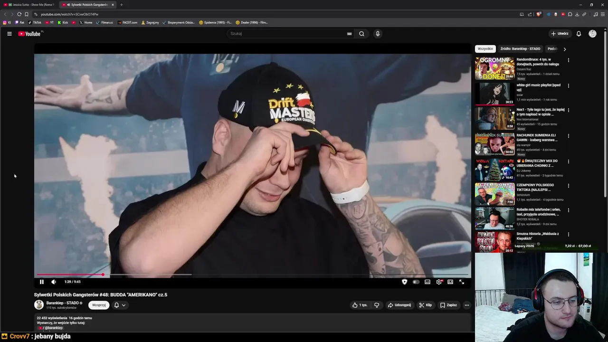
Task: Open player settings gear
Action: 439,282
